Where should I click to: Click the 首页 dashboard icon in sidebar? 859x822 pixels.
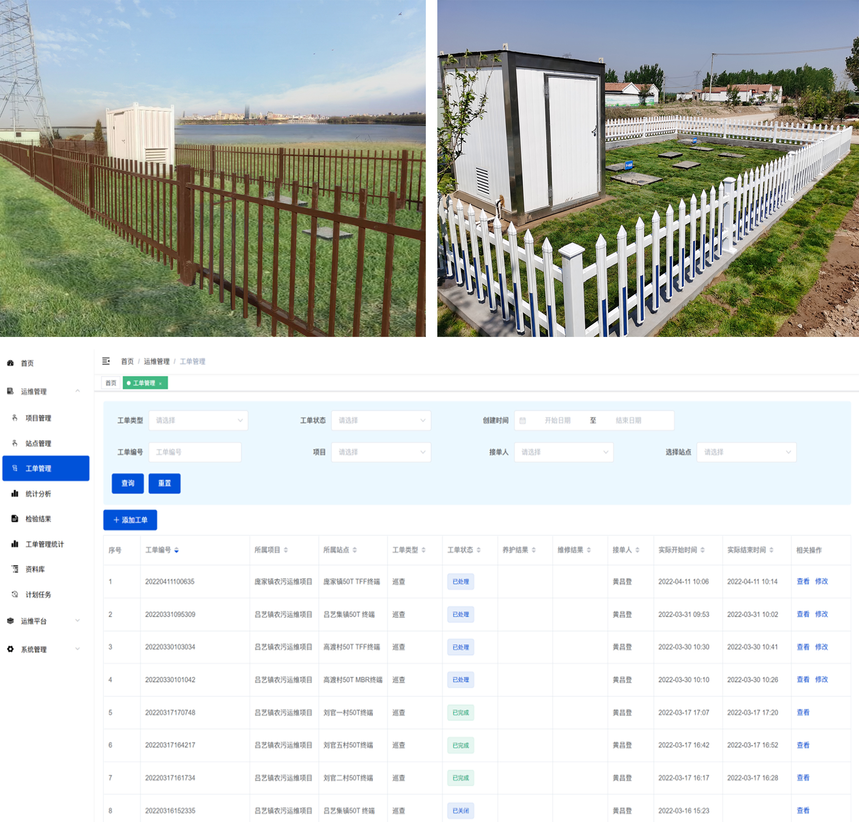[x=11, y=363]
